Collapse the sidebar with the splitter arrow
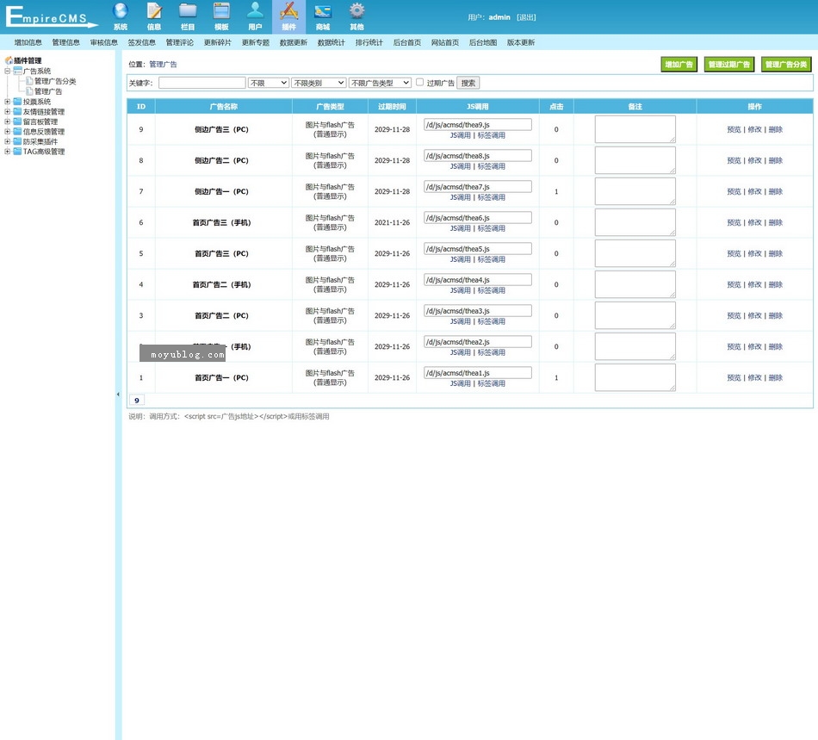 [118, 395]
